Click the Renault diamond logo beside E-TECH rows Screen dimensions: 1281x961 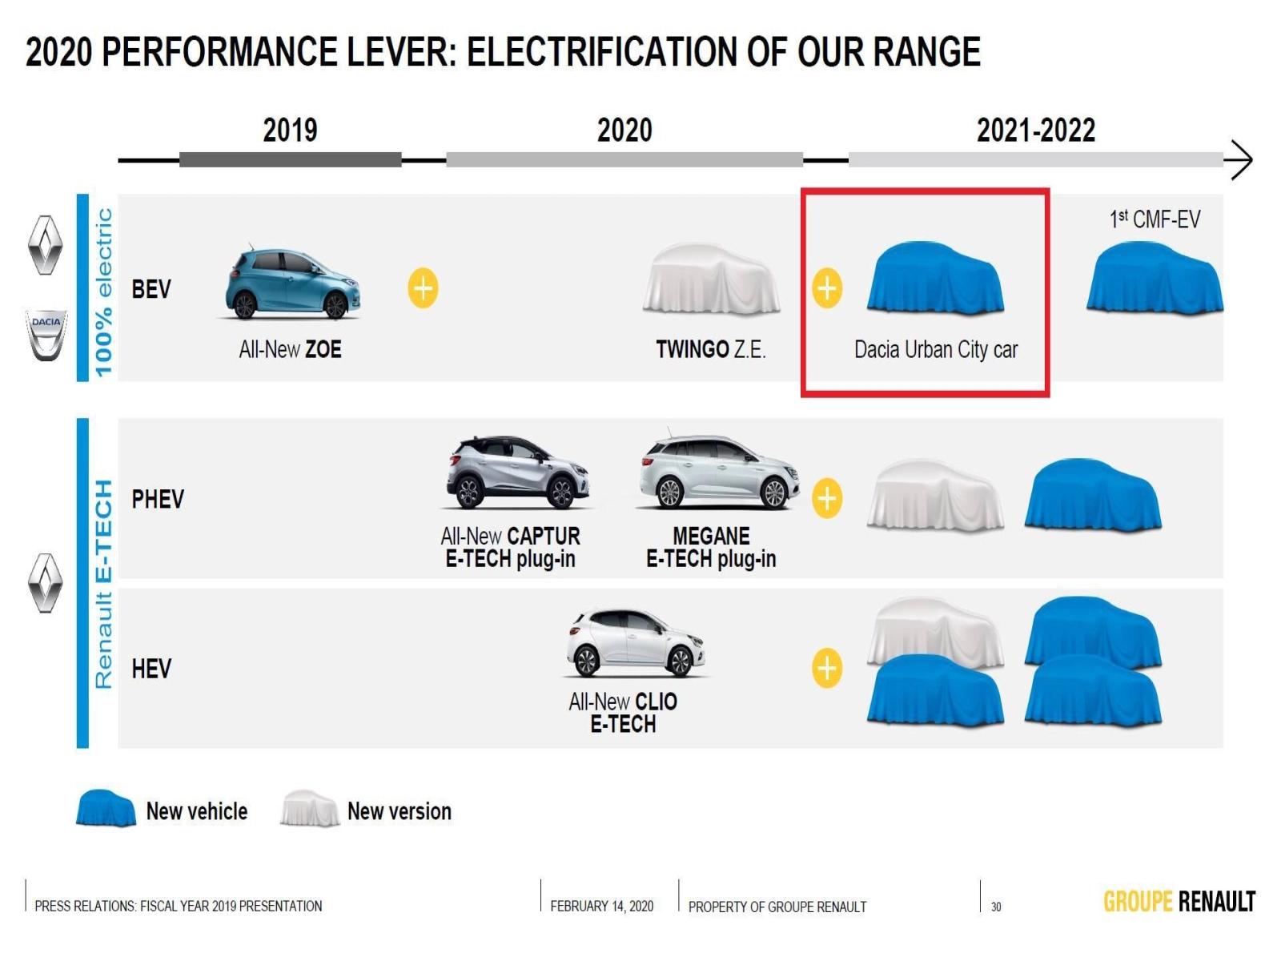[46, 583]
